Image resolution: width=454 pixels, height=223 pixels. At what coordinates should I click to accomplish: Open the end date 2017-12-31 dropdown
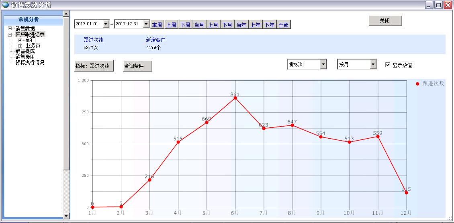(146, 24)
